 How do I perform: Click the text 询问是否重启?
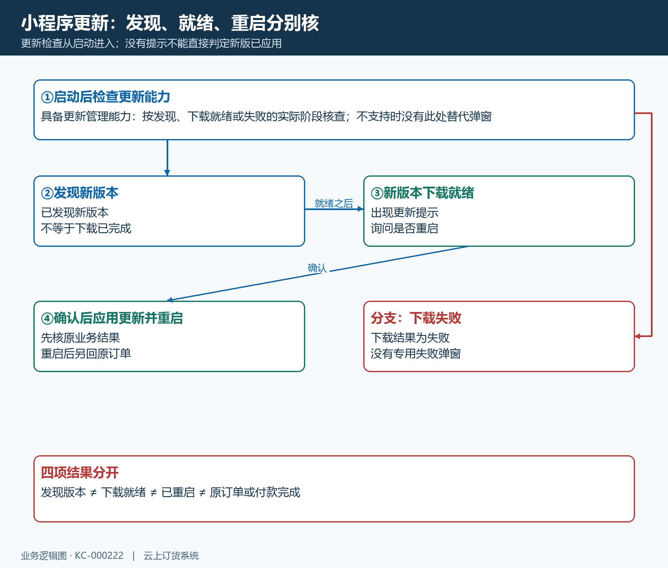coord(405,228)
